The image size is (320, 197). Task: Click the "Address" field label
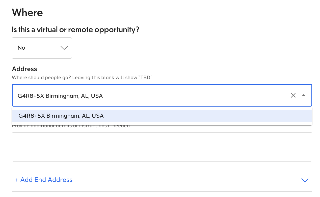[24, 69]
